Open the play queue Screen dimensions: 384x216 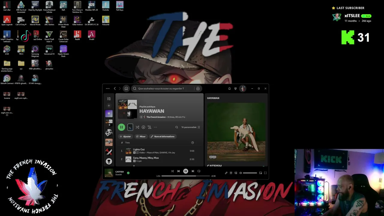pyautogui.click(x=231, y=173)
